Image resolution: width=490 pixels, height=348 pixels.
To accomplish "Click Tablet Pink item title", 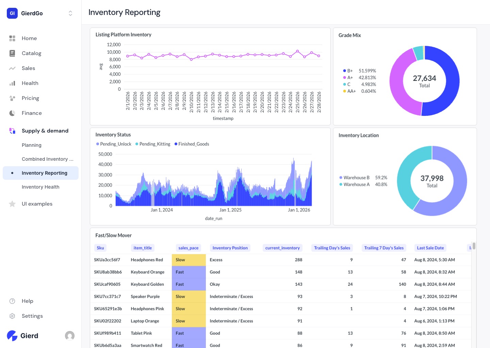I will (x=141, y=333).
